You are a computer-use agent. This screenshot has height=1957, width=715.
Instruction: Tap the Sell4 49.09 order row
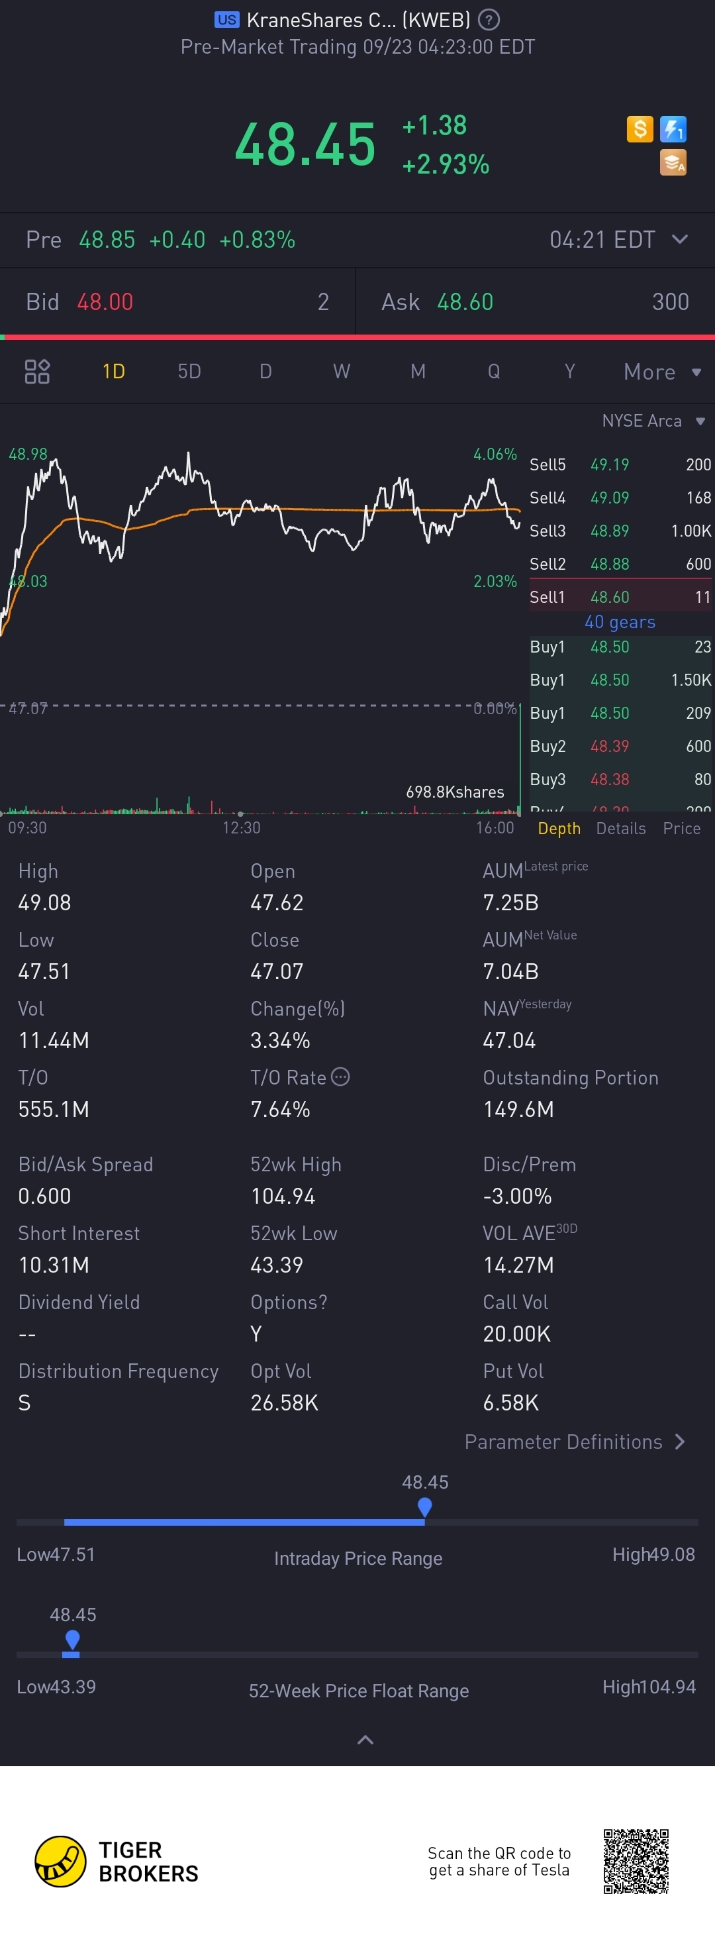[x=620, y=498]
